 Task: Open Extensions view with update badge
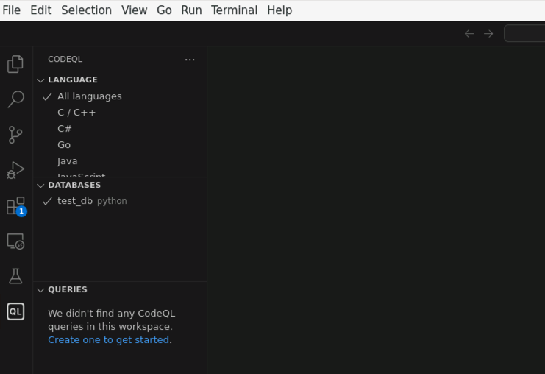16,206
